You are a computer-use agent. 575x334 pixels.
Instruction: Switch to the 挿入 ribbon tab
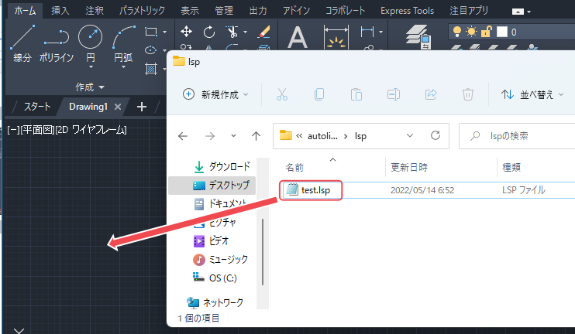click(x=60, y=11)
